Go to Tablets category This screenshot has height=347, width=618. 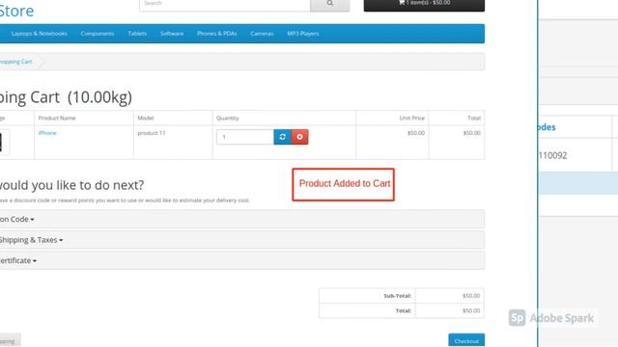point(137,34)
